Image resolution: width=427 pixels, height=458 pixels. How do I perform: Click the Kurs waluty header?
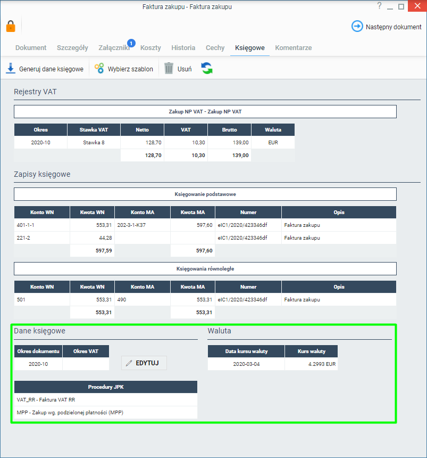[x=311, y=351]
